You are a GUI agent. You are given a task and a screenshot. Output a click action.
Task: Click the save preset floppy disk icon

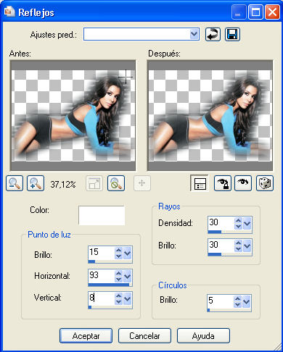click(x=232, y=34)
